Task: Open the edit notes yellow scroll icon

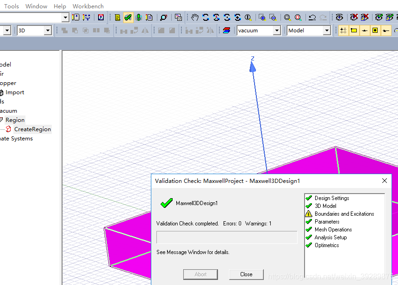Action: pyautogui.click(x=118, y=18)
